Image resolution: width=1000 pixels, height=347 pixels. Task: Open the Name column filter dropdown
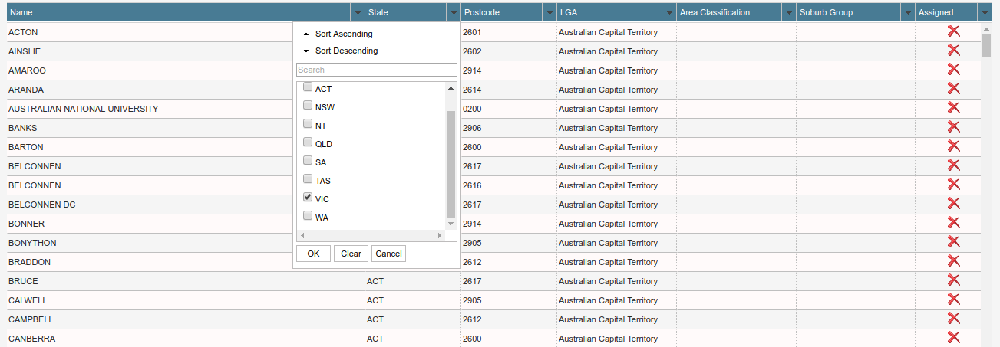click(357, 13)
